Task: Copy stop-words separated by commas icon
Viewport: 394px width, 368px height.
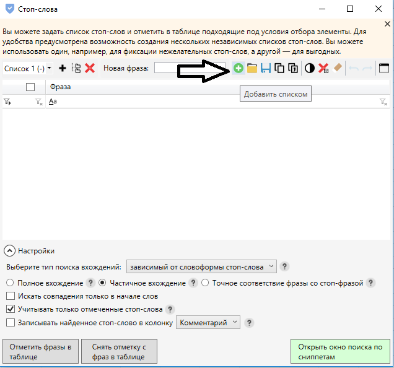Action: (293, 68)
